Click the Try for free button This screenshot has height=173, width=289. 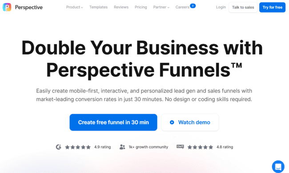(272, 8)
